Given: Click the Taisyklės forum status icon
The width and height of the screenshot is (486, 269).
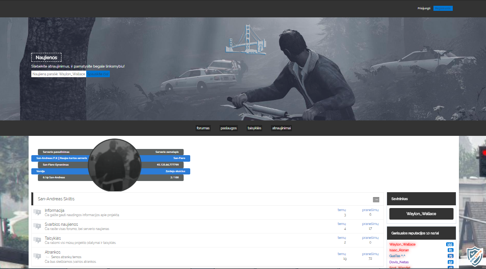Looking at the screenshot, I should [37, 240].
